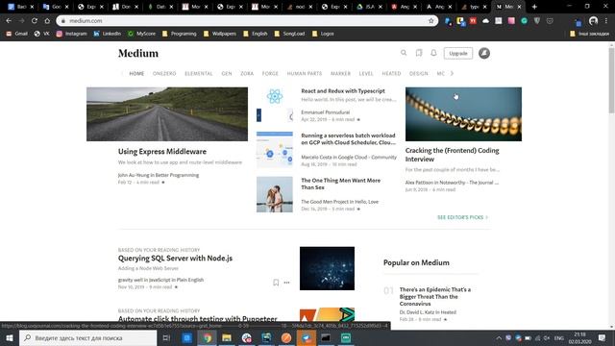Open Task View on taskbar
The width and height of the screenshot is (615, 346).
coord(166,337)
